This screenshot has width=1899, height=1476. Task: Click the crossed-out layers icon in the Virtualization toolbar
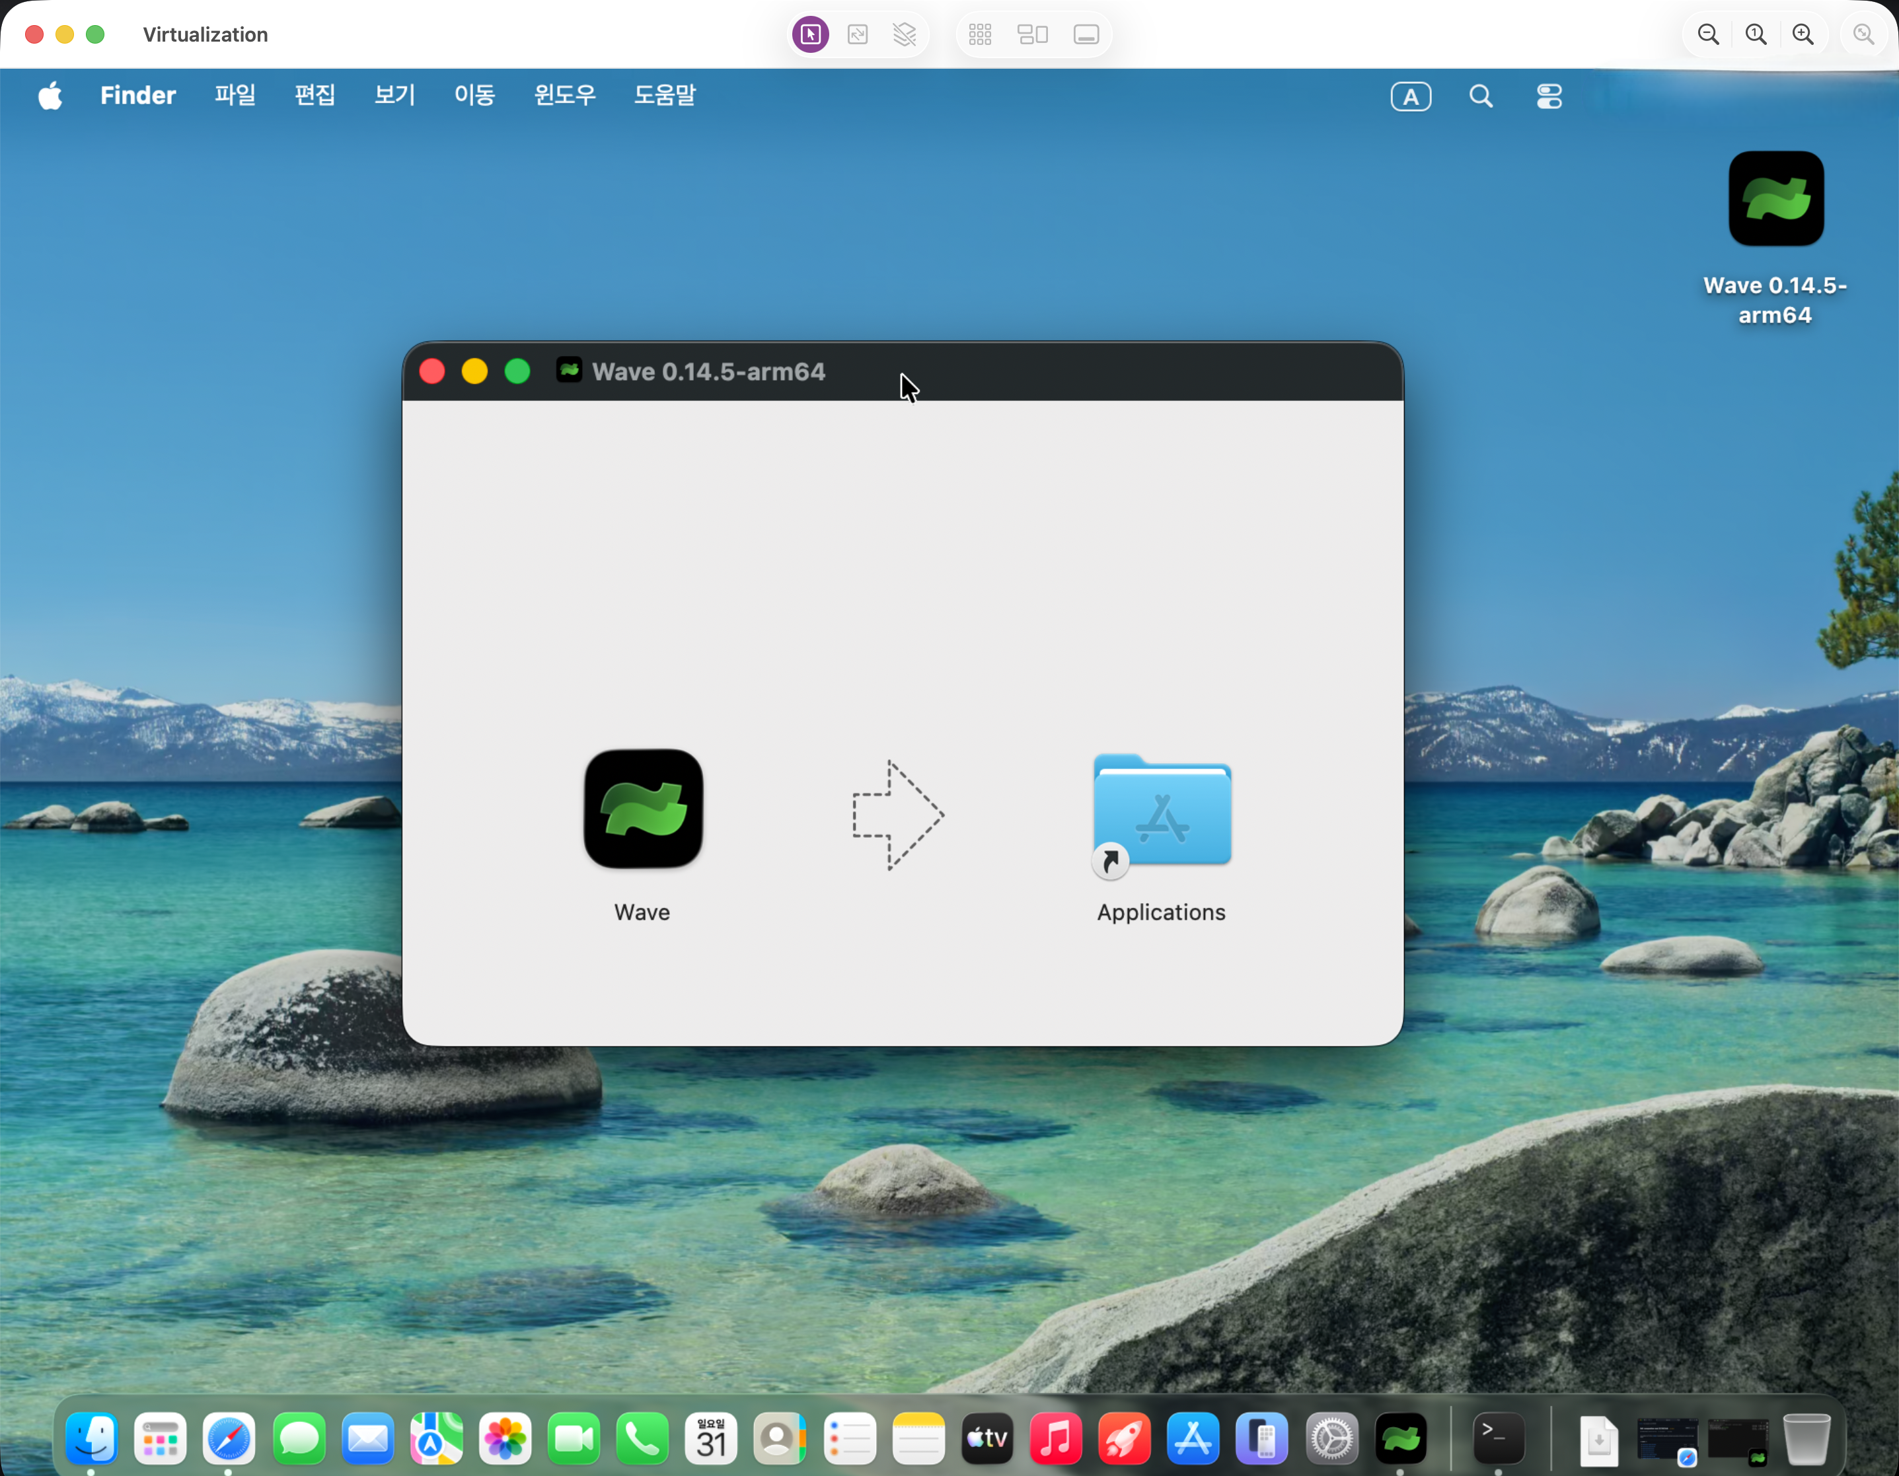click(905, 35)
